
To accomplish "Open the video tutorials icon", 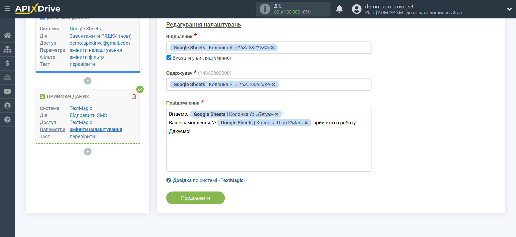I will tap(7, 92).
